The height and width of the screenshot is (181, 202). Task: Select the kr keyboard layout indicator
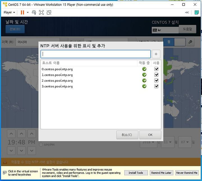[165, 30]
